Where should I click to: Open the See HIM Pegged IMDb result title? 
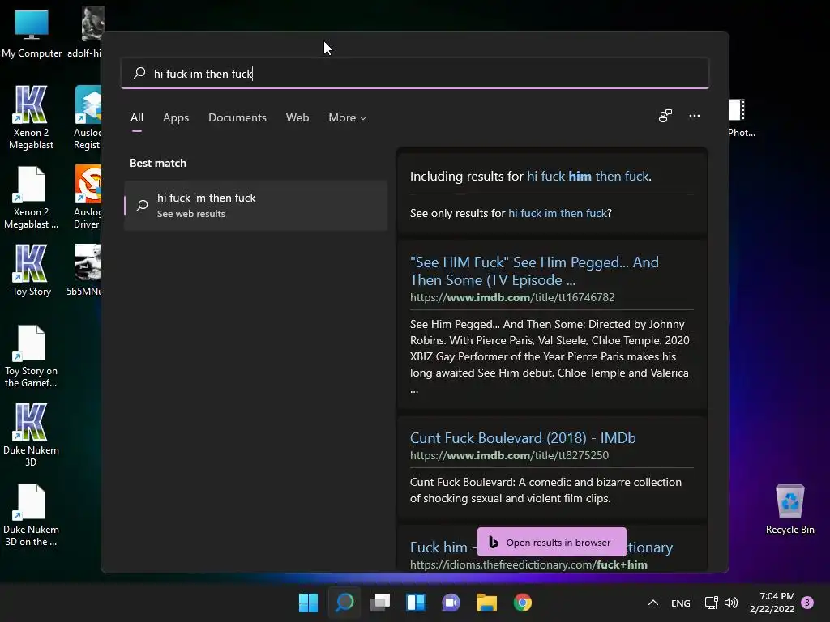point(534,271)
